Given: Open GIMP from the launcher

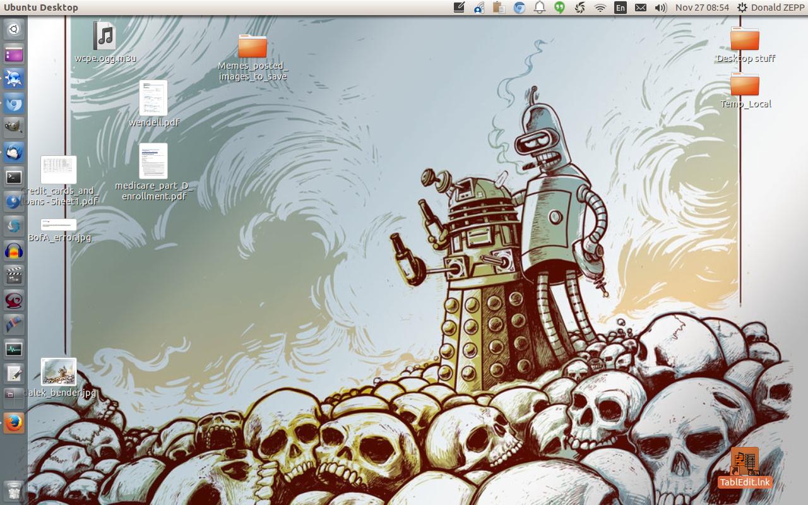Looking at the screenshot, I should pos(14,128).
